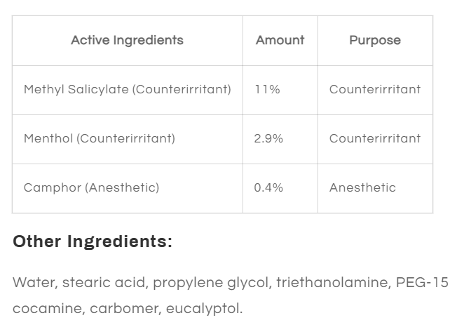
Task: Click the Other Ingredients heading
Action: coord(93,242)
